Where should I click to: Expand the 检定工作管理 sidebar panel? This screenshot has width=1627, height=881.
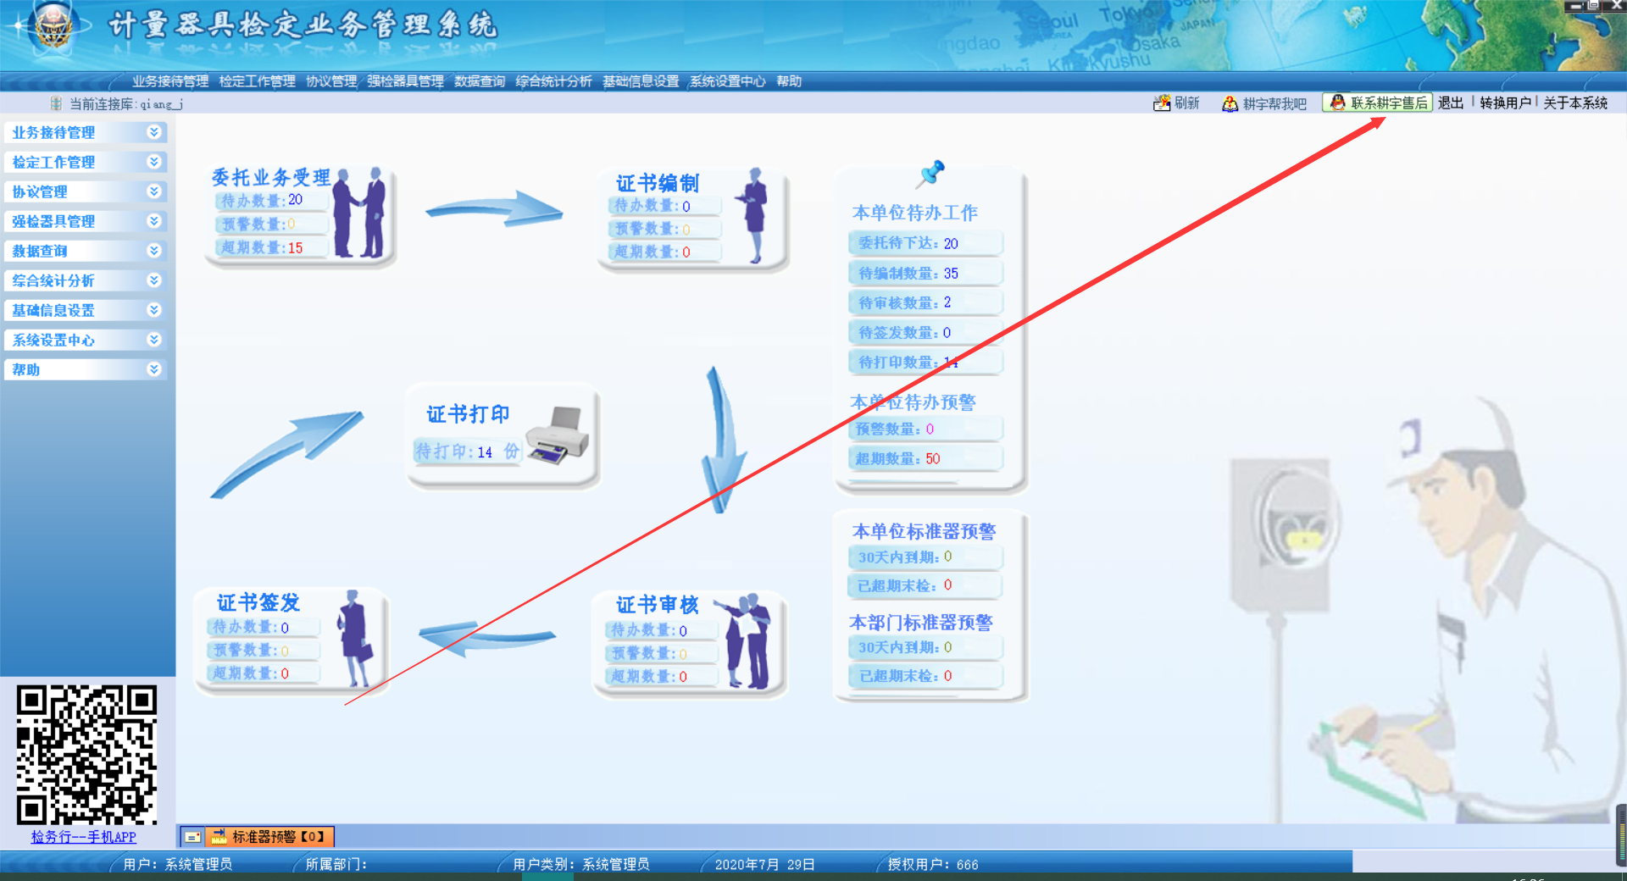pyautogui.click(x=153, y=162)
